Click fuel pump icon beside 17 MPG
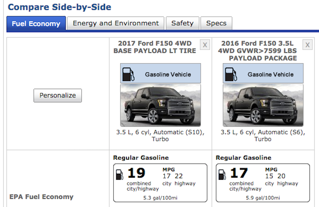319x207 pixels. tap(222, 175)
